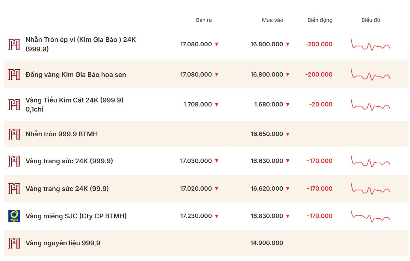Image resolution: width=410 pixels, height=261 pixels.
Task: Select the logo next to Vàng nguyên liệu 999,9
Action: coord(14,243)
